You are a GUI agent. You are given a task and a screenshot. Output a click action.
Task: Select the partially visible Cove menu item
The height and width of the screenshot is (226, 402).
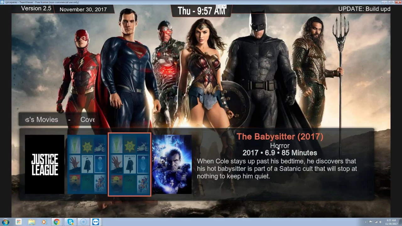coord(88,120)
